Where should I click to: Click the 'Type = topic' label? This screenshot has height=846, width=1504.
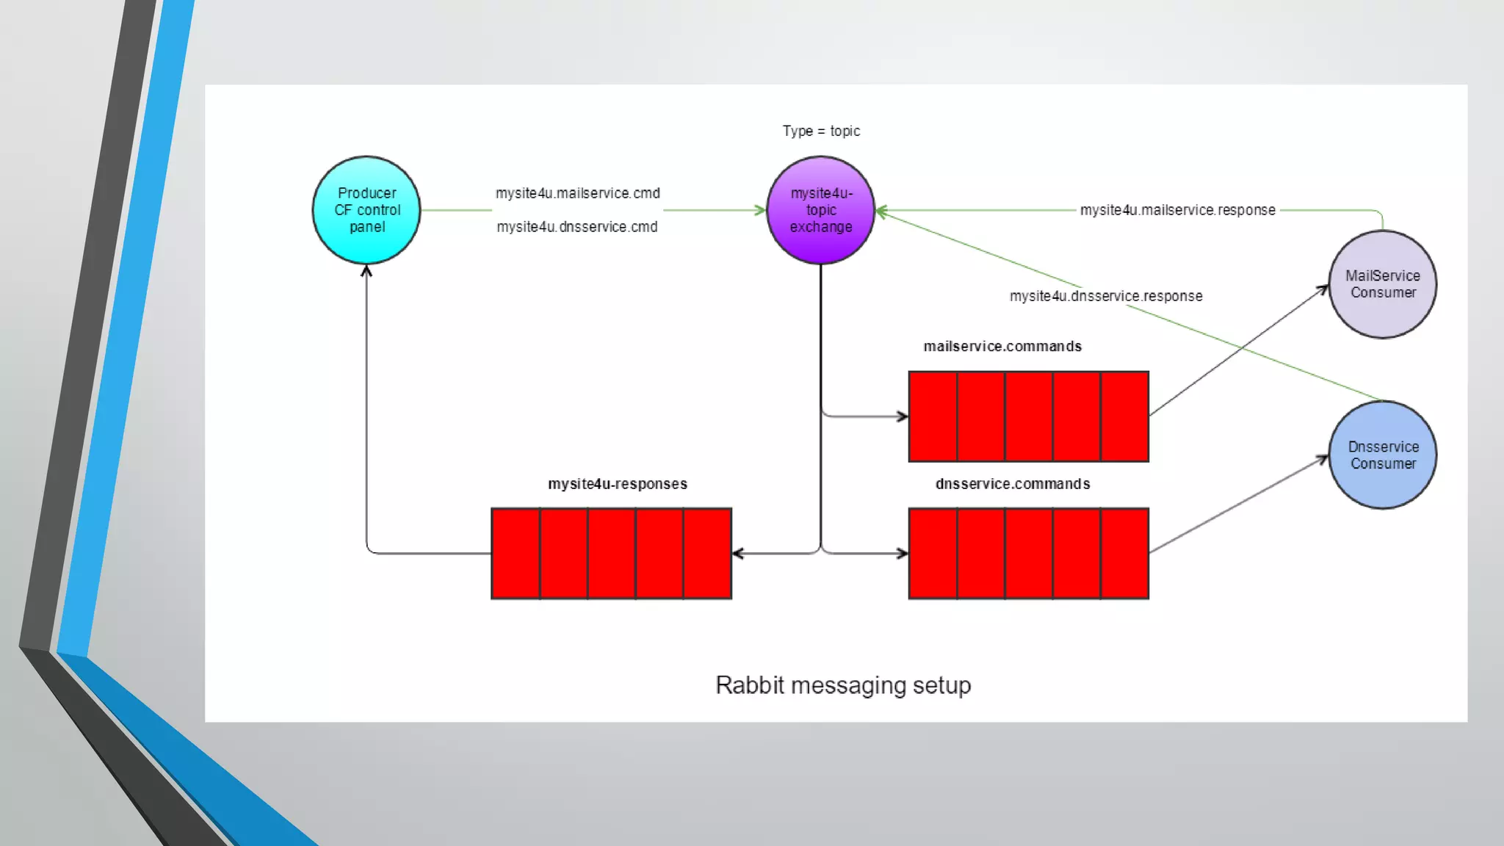tap(820, 131)
